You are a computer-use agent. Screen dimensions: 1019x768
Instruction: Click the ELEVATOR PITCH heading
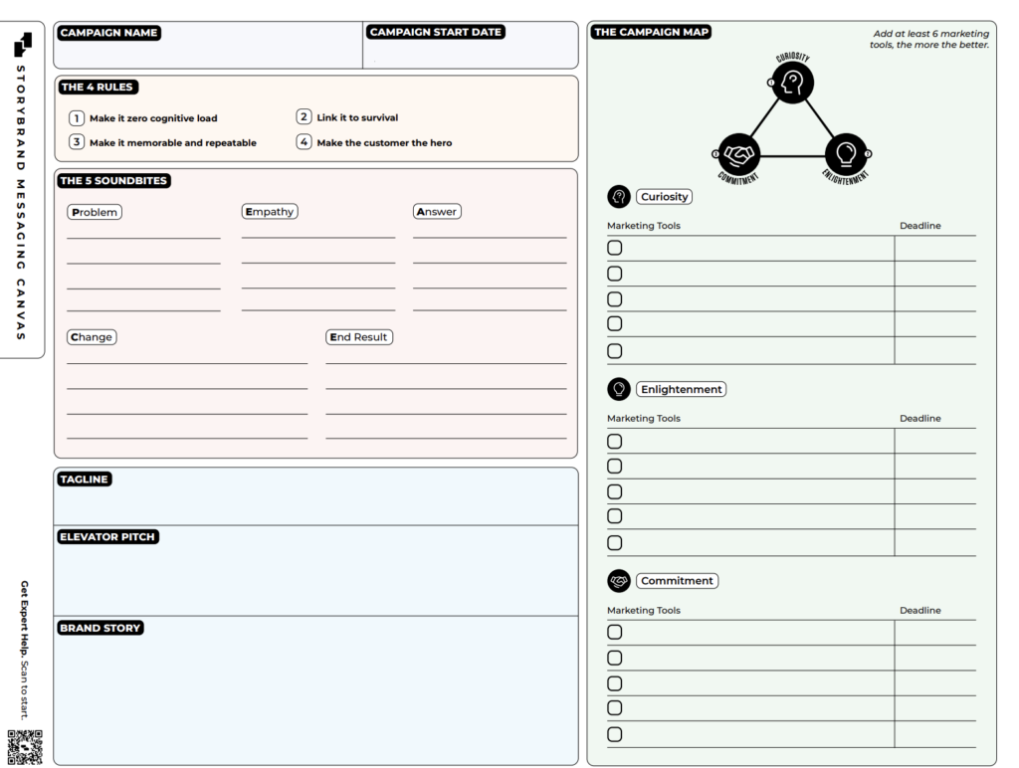[107, 536]
